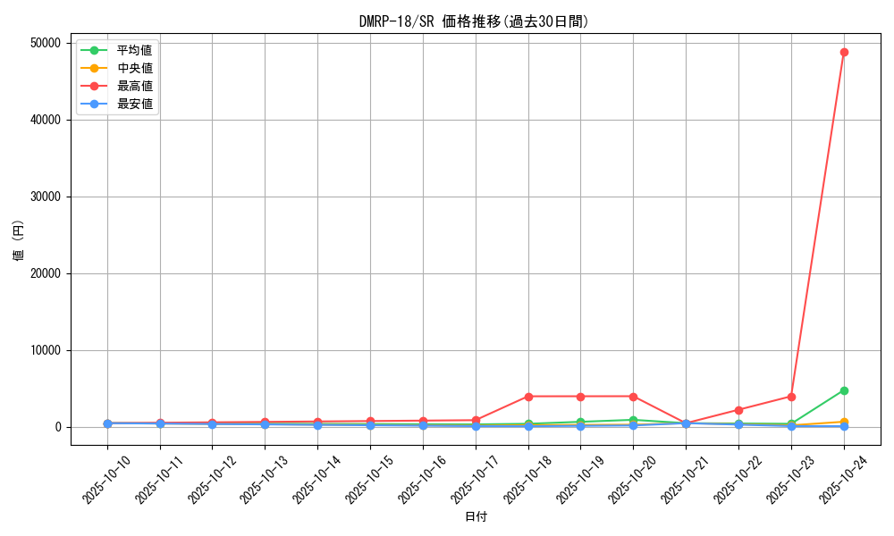Click the 10000 tick label on y-axis

tap(44, 350)
